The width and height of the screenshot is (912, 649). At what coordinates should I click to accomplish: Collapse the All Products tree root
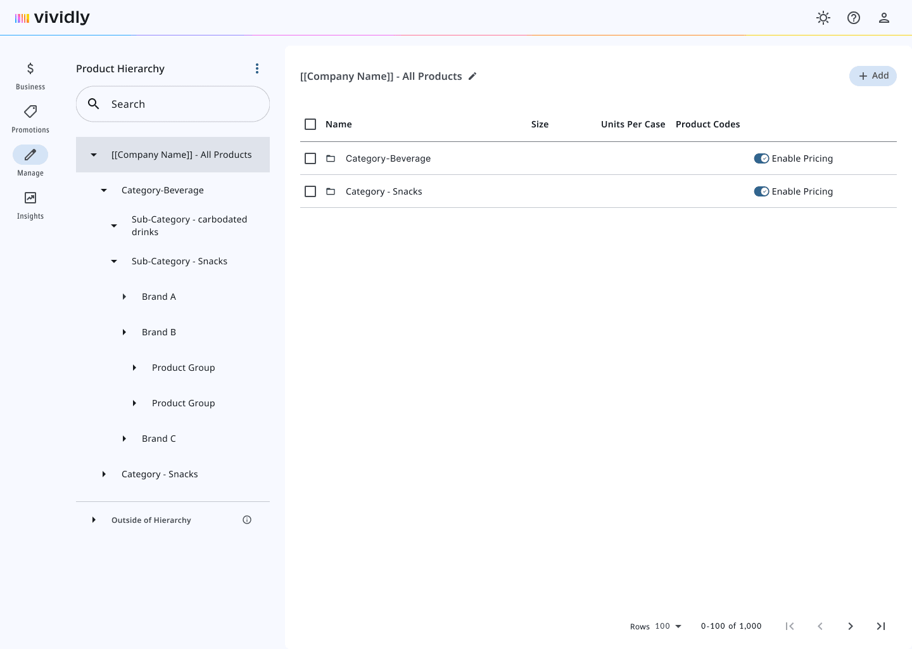coord(94,155)
